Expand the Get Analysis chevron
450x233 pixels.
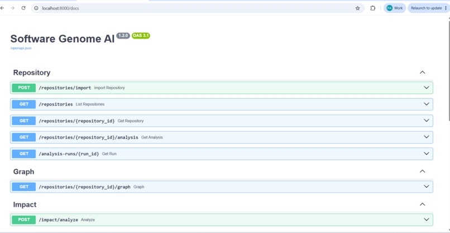click(x=427, y=137)
